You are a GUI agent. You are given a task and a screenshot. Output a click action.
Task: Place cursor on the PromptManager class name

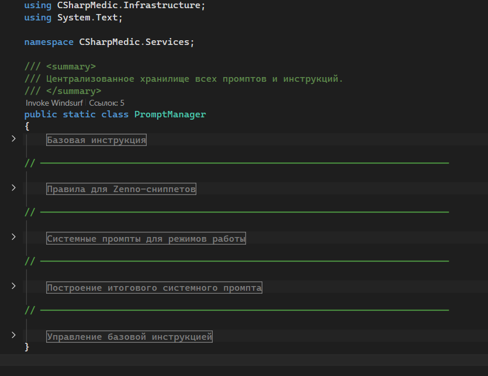(x=170, y=114)
